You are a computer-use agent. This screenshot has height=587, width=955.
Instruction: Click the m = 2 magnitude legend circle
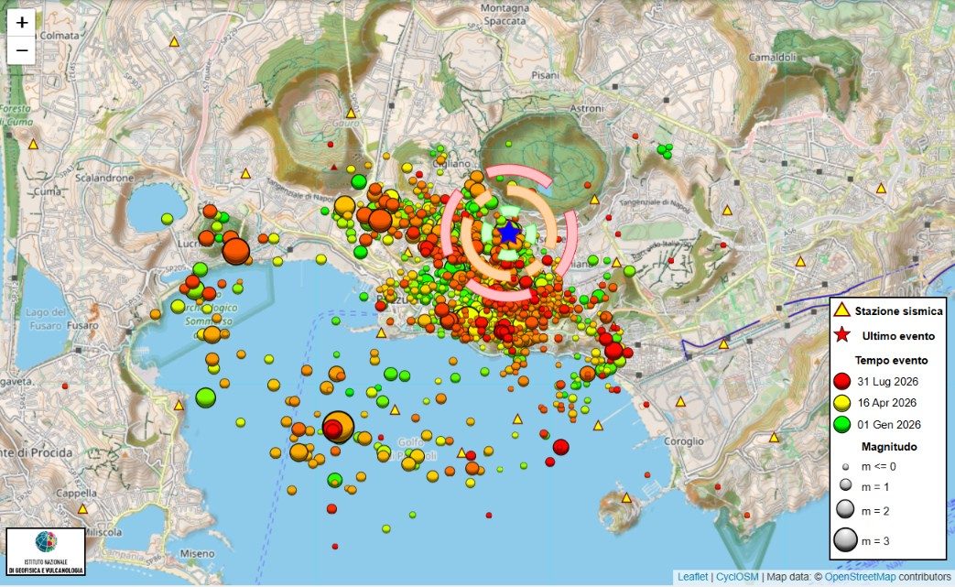(845, 509)
